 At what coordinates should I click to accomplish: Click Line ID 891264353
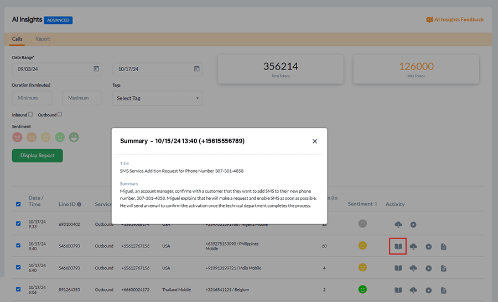[69, 290]
